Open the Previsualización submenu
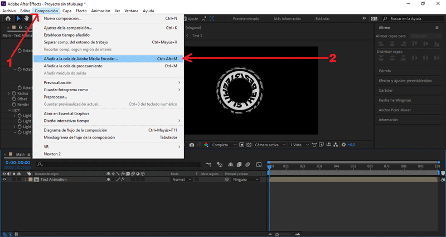The image size is (446, 237). [x=108, y=82]
